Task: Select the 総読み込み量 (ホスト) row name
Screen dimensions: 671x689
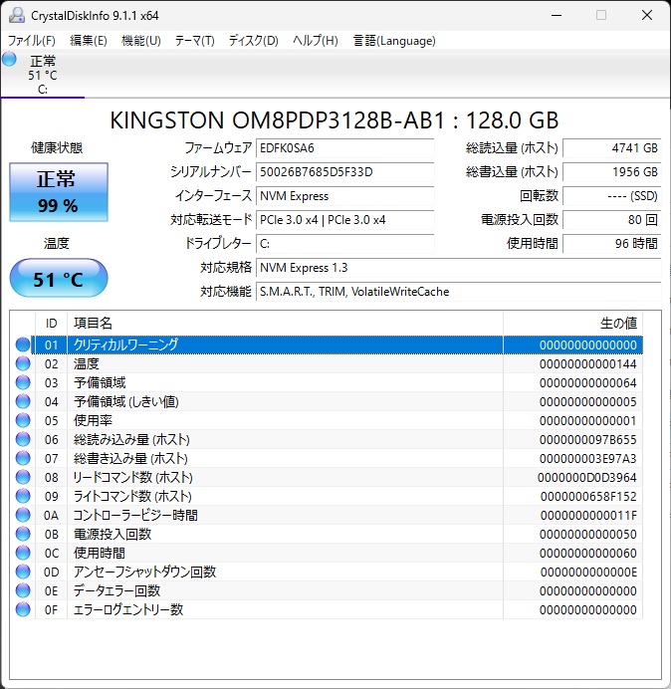Action: 131,439
